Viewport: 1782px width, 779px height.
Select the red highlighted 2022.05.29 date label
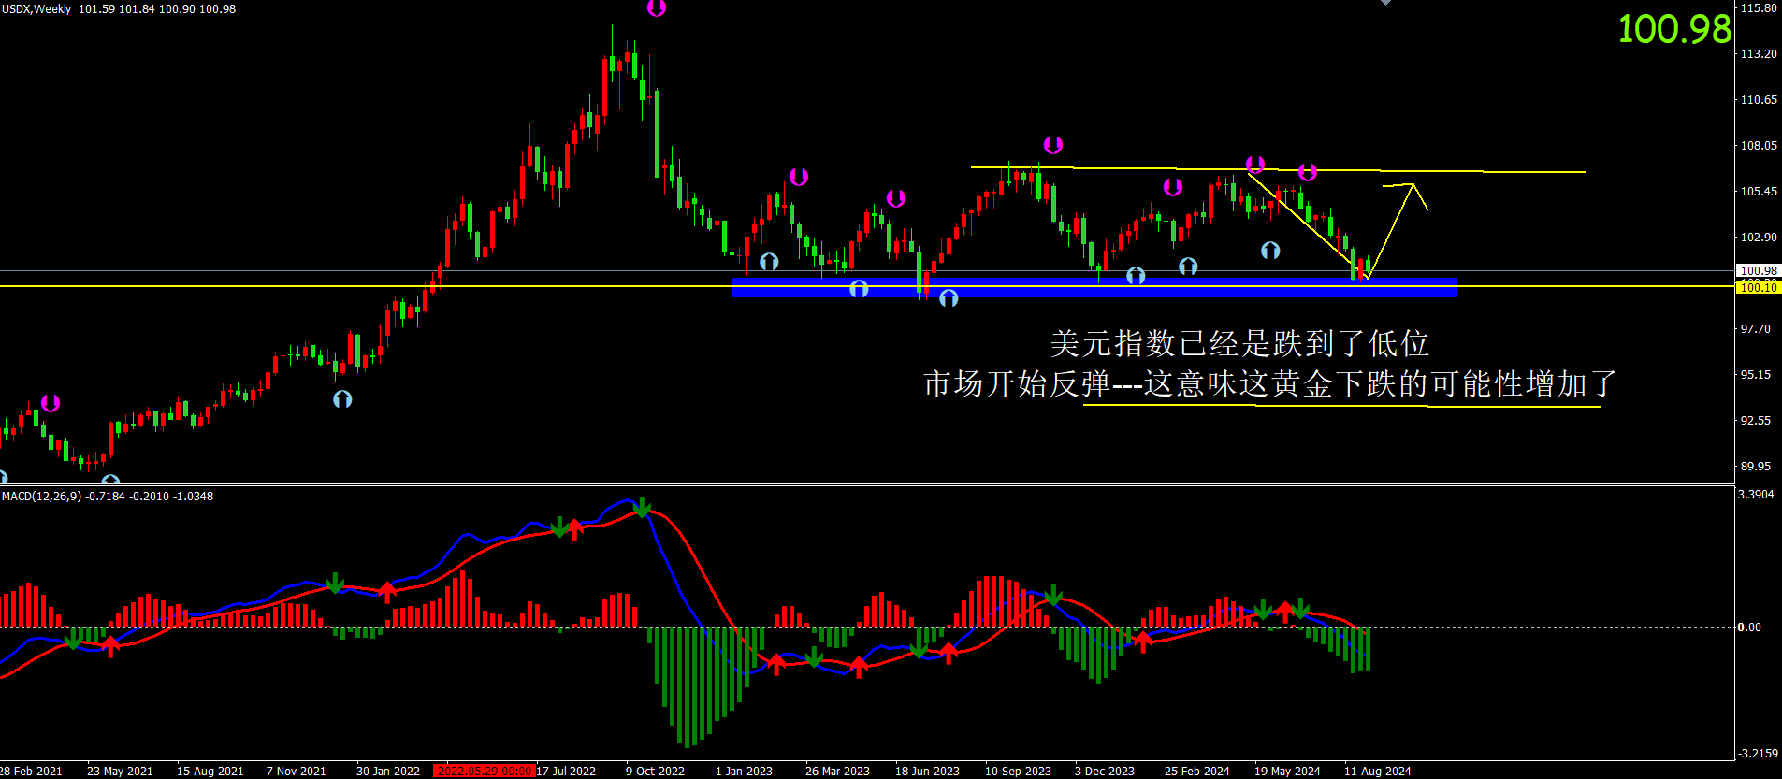pos(485,771)
